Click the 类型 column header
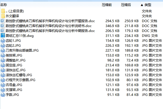This screenshot has height=109, width=163. tap(148, 5)
